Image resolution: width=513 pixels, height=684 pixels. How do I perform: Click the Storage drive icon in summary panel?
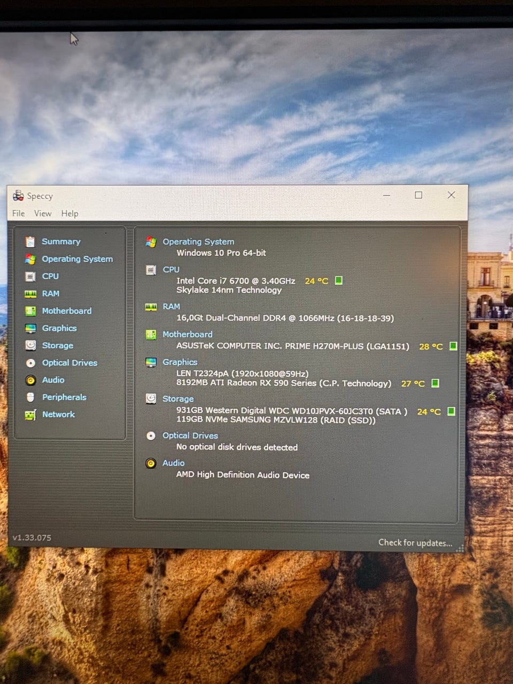point(151,399)
